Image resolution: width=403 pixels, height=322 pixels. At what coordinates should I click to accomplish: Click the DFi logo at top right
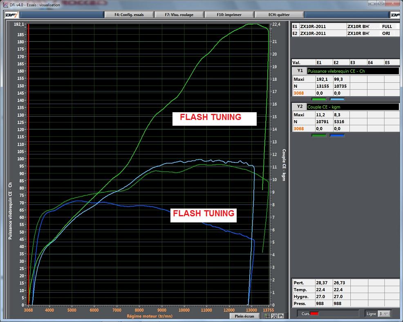click(395, 15)
